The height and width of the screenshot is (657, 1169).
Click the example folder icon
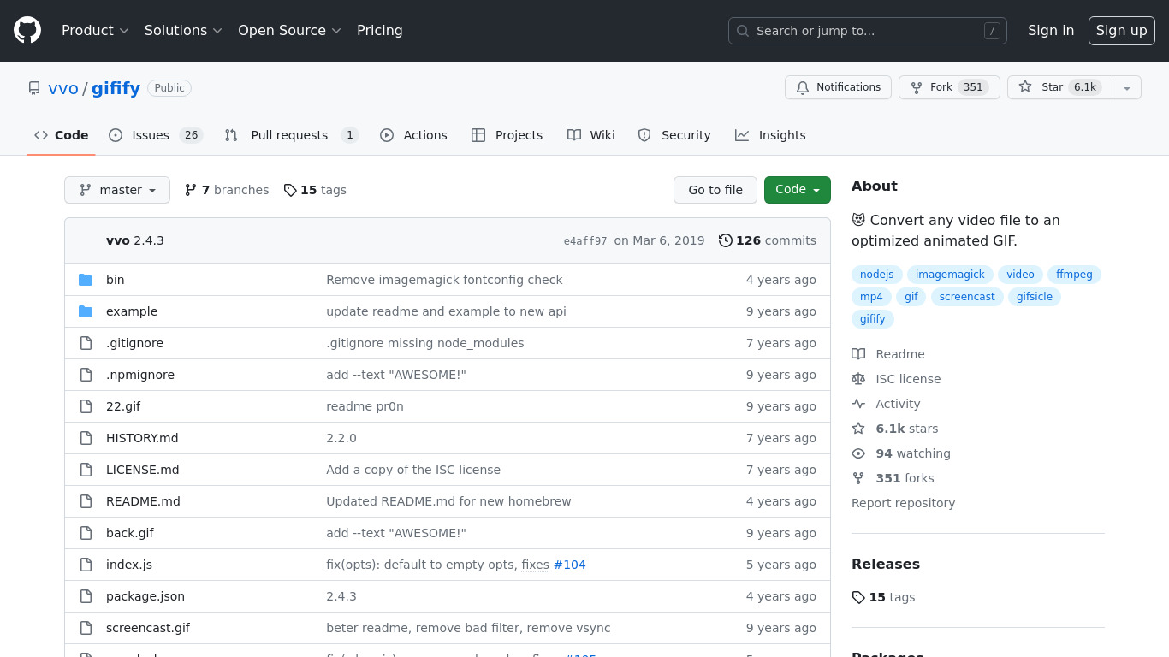(x=86, y=311)
